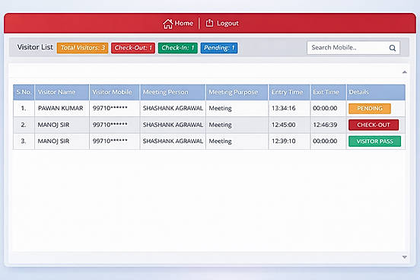The width and height of the screenshot is (420, 280).
Task: Click the PENDING button for Pawan Kumar
Action: pos(370,109)
